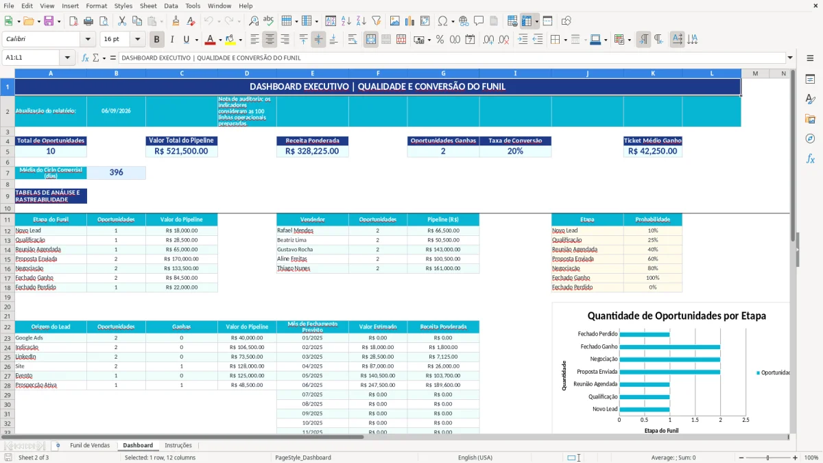Adjust the zoom slider in status bar
The image size is (823, 463).
tap(767, 458)
